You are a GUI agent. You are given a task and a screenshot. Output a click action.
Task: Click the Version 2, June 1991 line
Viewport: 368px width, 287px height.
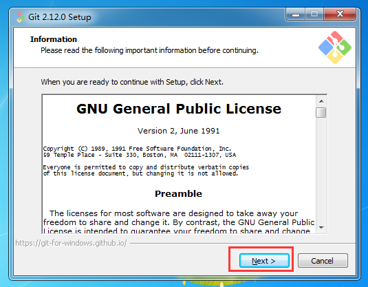pos(179,131)
